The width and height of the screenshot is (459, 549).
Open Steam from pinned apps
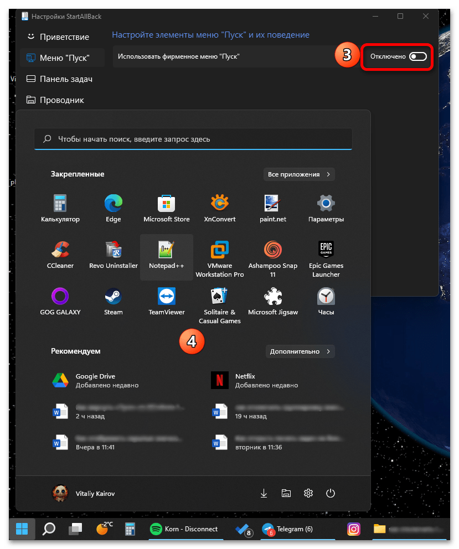point(113,302)
